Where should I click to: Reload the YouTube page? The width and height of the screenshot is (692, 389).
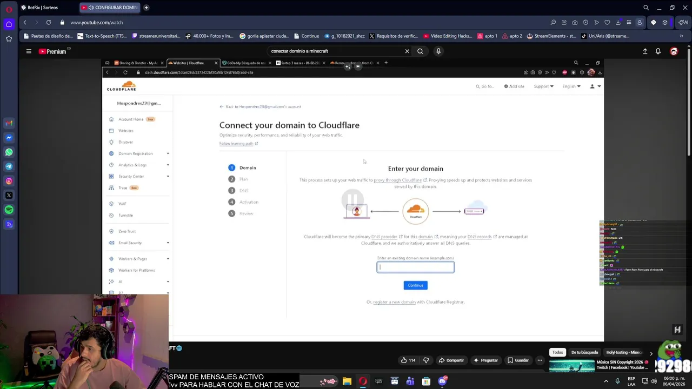(49, 22)
